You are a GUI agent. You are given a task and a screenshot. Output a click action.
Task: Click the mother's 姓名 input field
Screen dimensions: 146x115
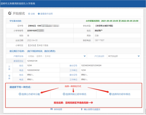point(43,75)
